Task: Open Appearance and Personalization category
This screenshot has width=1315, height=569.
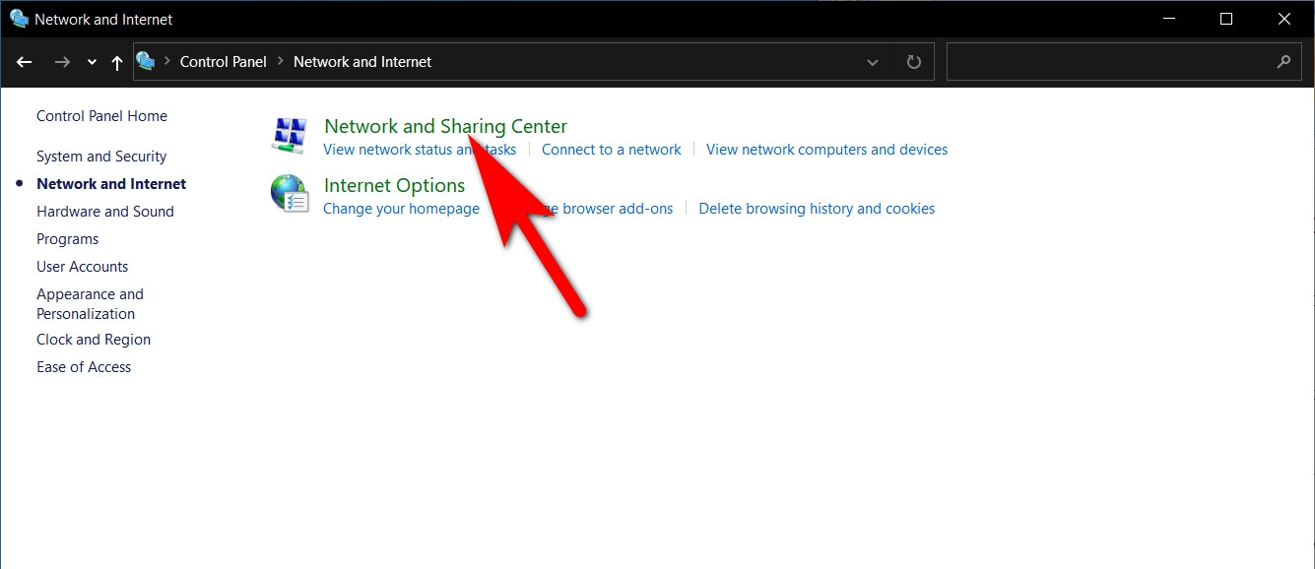Action: (90, 304)
